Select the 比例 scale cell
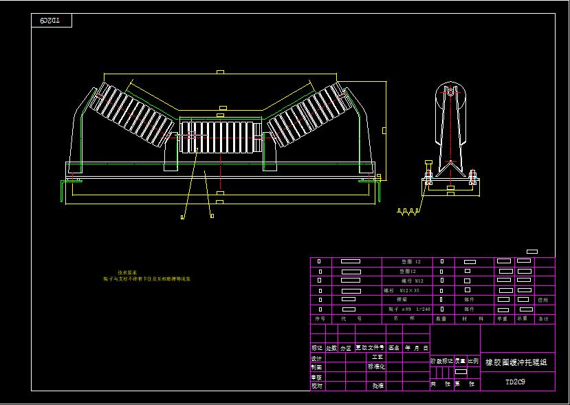The image size is (570, 405). [473, 362]
